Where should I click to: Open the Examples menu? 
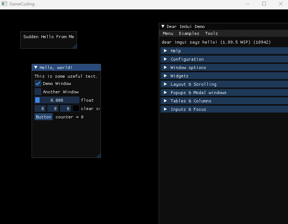189,33
